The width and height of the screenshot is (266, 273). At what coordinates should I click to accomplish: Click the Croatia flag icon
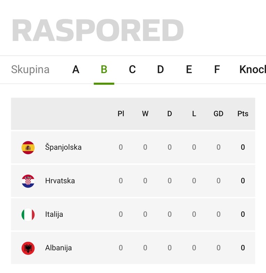[28, 181]
